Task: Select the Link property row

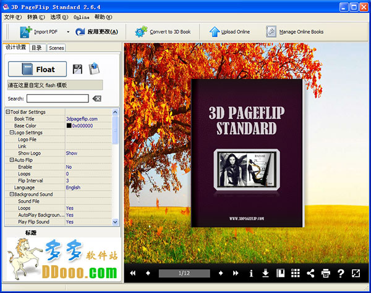Action: click(x=58, y=146)
